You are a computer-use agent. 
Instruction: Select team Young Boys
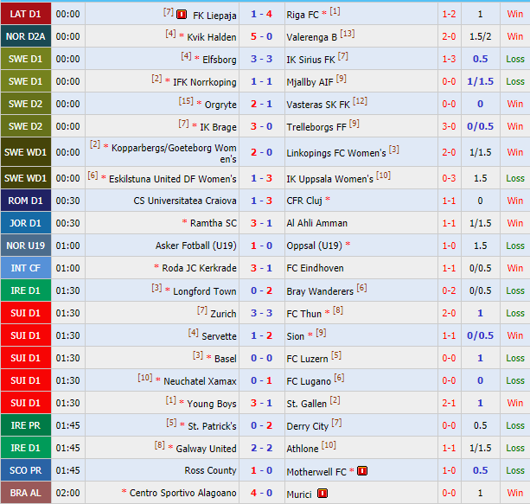tap(212, 404)
